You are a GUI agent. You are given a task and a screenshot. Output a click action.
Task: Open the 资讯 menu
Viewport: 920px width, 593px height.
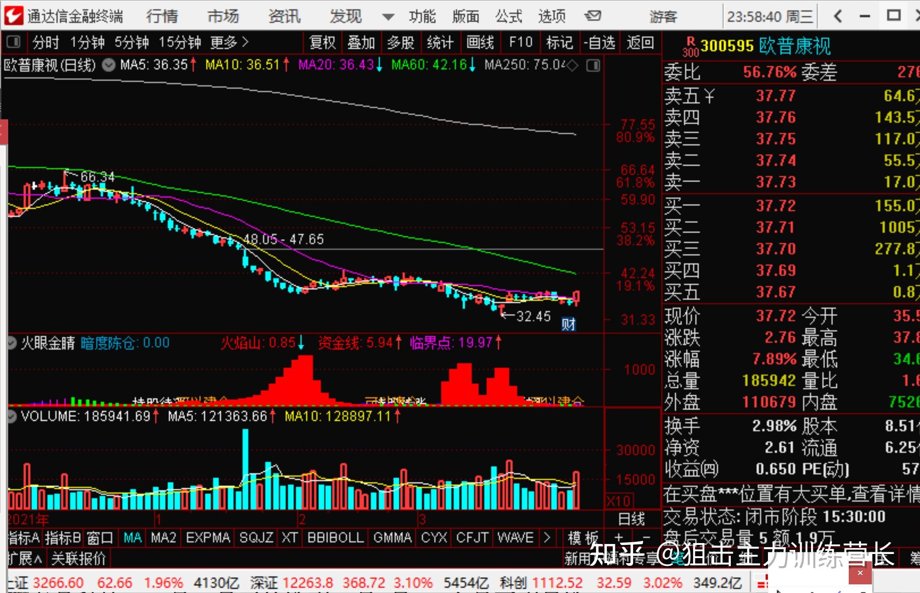coord(285,16)
